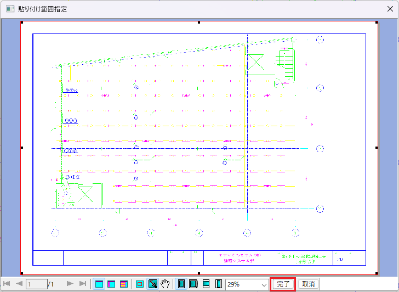Fit whole page in view
399x292 pixels.
[181, 284]
